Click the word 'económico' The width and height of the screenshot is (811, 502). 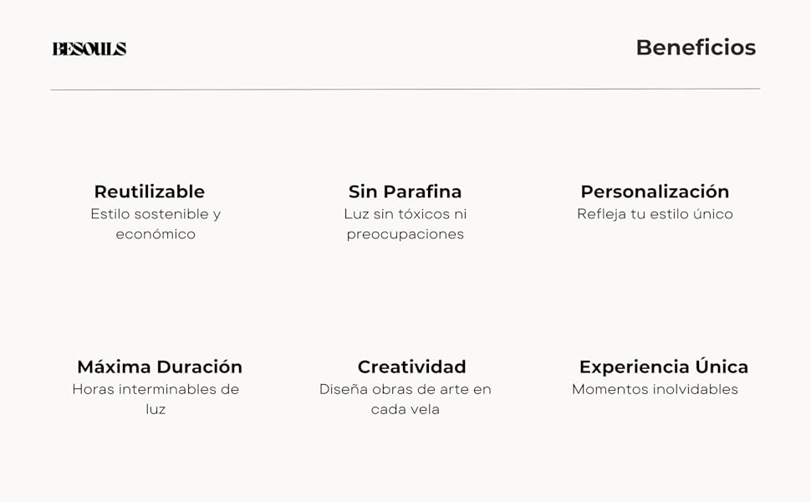click(156, 234)
